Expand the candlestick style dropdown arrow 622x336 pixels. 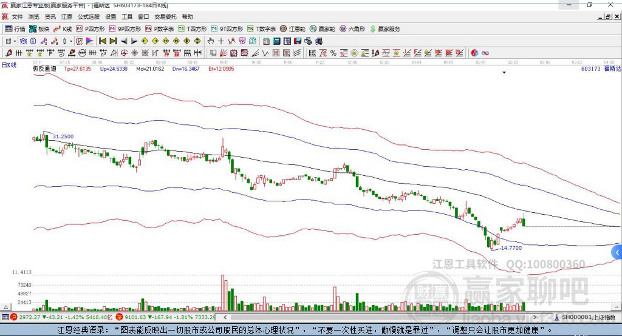(71, 41)
